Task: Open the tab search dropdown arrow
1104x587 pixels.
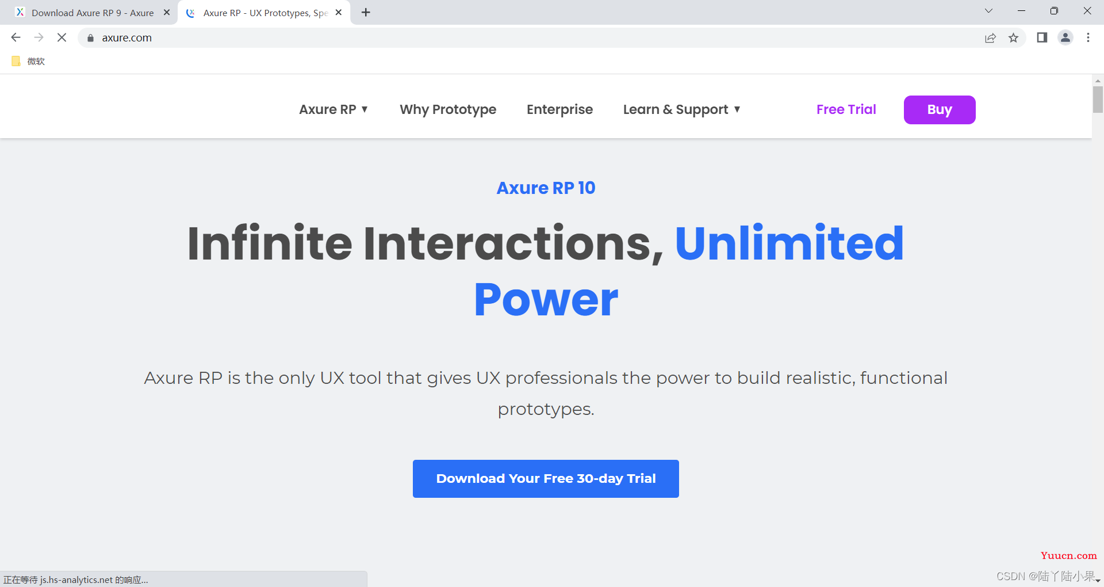Action: (988, 11)
